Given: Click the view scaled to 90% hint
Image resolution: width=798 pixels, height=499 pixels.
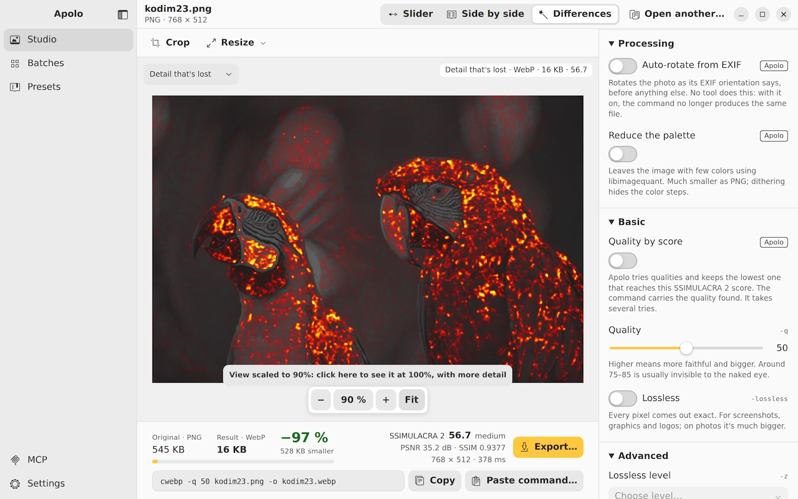Looking at the screenshot, I should point(368,375).
